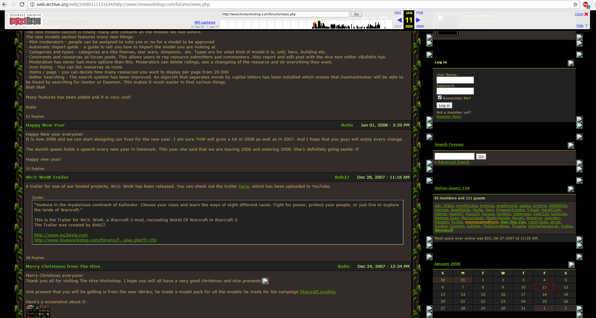Viewport: 596px width, 318px height.
Task: Open the 460 captures link
Action: pos(205,22)
